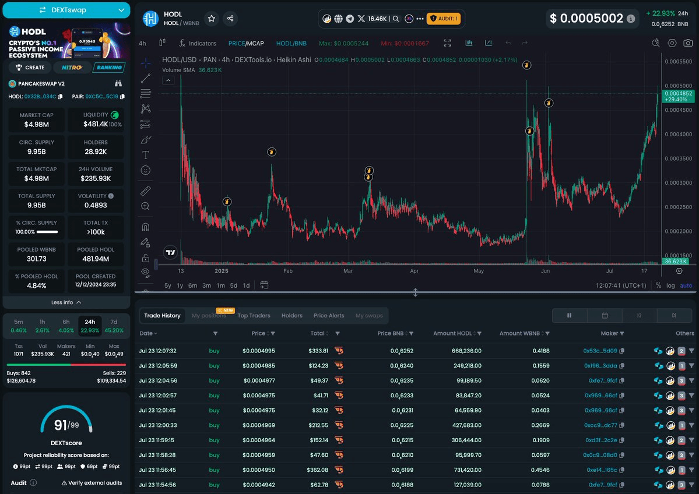
Task: Select the Text annotation tool
Action: pos(146,155)
